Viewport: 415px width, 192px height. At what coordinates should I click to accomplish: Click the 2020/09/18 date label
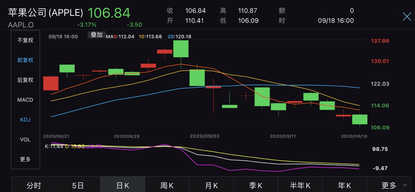click(x=354, y=136)
